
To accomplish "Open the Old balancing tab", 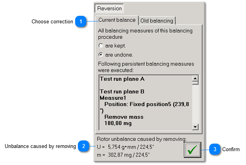I will coord(157,20).
